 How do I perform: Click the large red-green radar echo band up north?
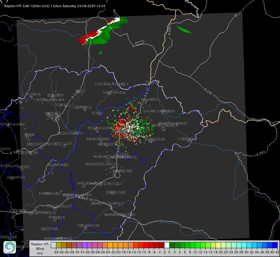(102, 31)
